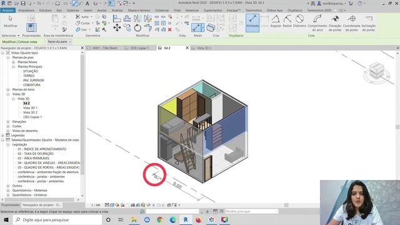Click the 5.00 dimension text in view
This screenshot has height=225, width=400.
pyautogui.click(x=177, y=186)
